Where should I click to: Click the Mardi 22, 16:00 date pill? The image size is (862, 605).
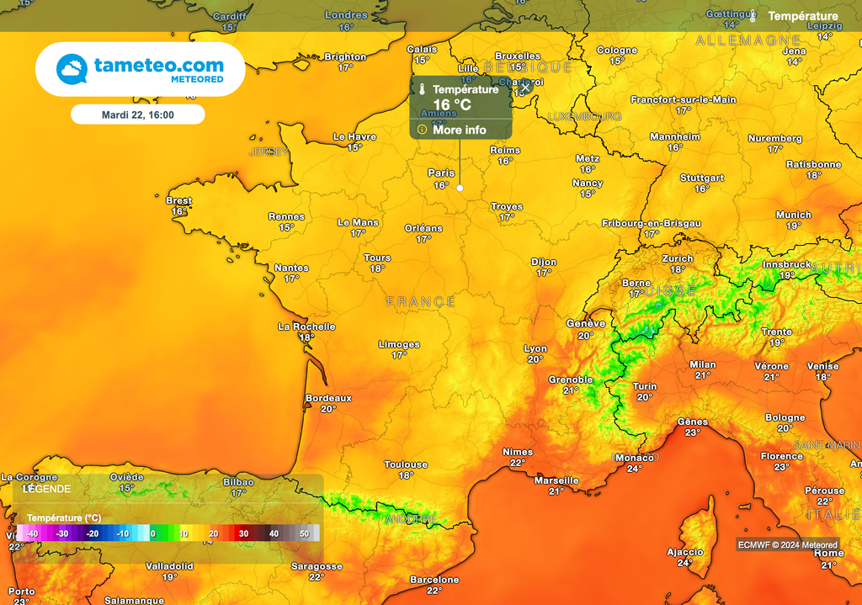(x=137, y=114)
